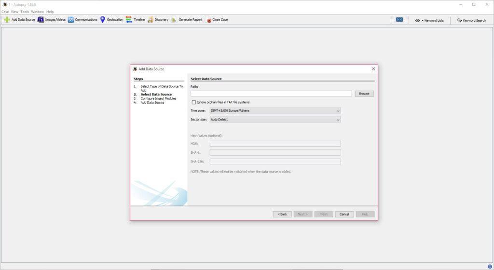Click the disabled Next button
This screenshot has height=270, width=494.
pyautogui.click(x=303, y=214)
